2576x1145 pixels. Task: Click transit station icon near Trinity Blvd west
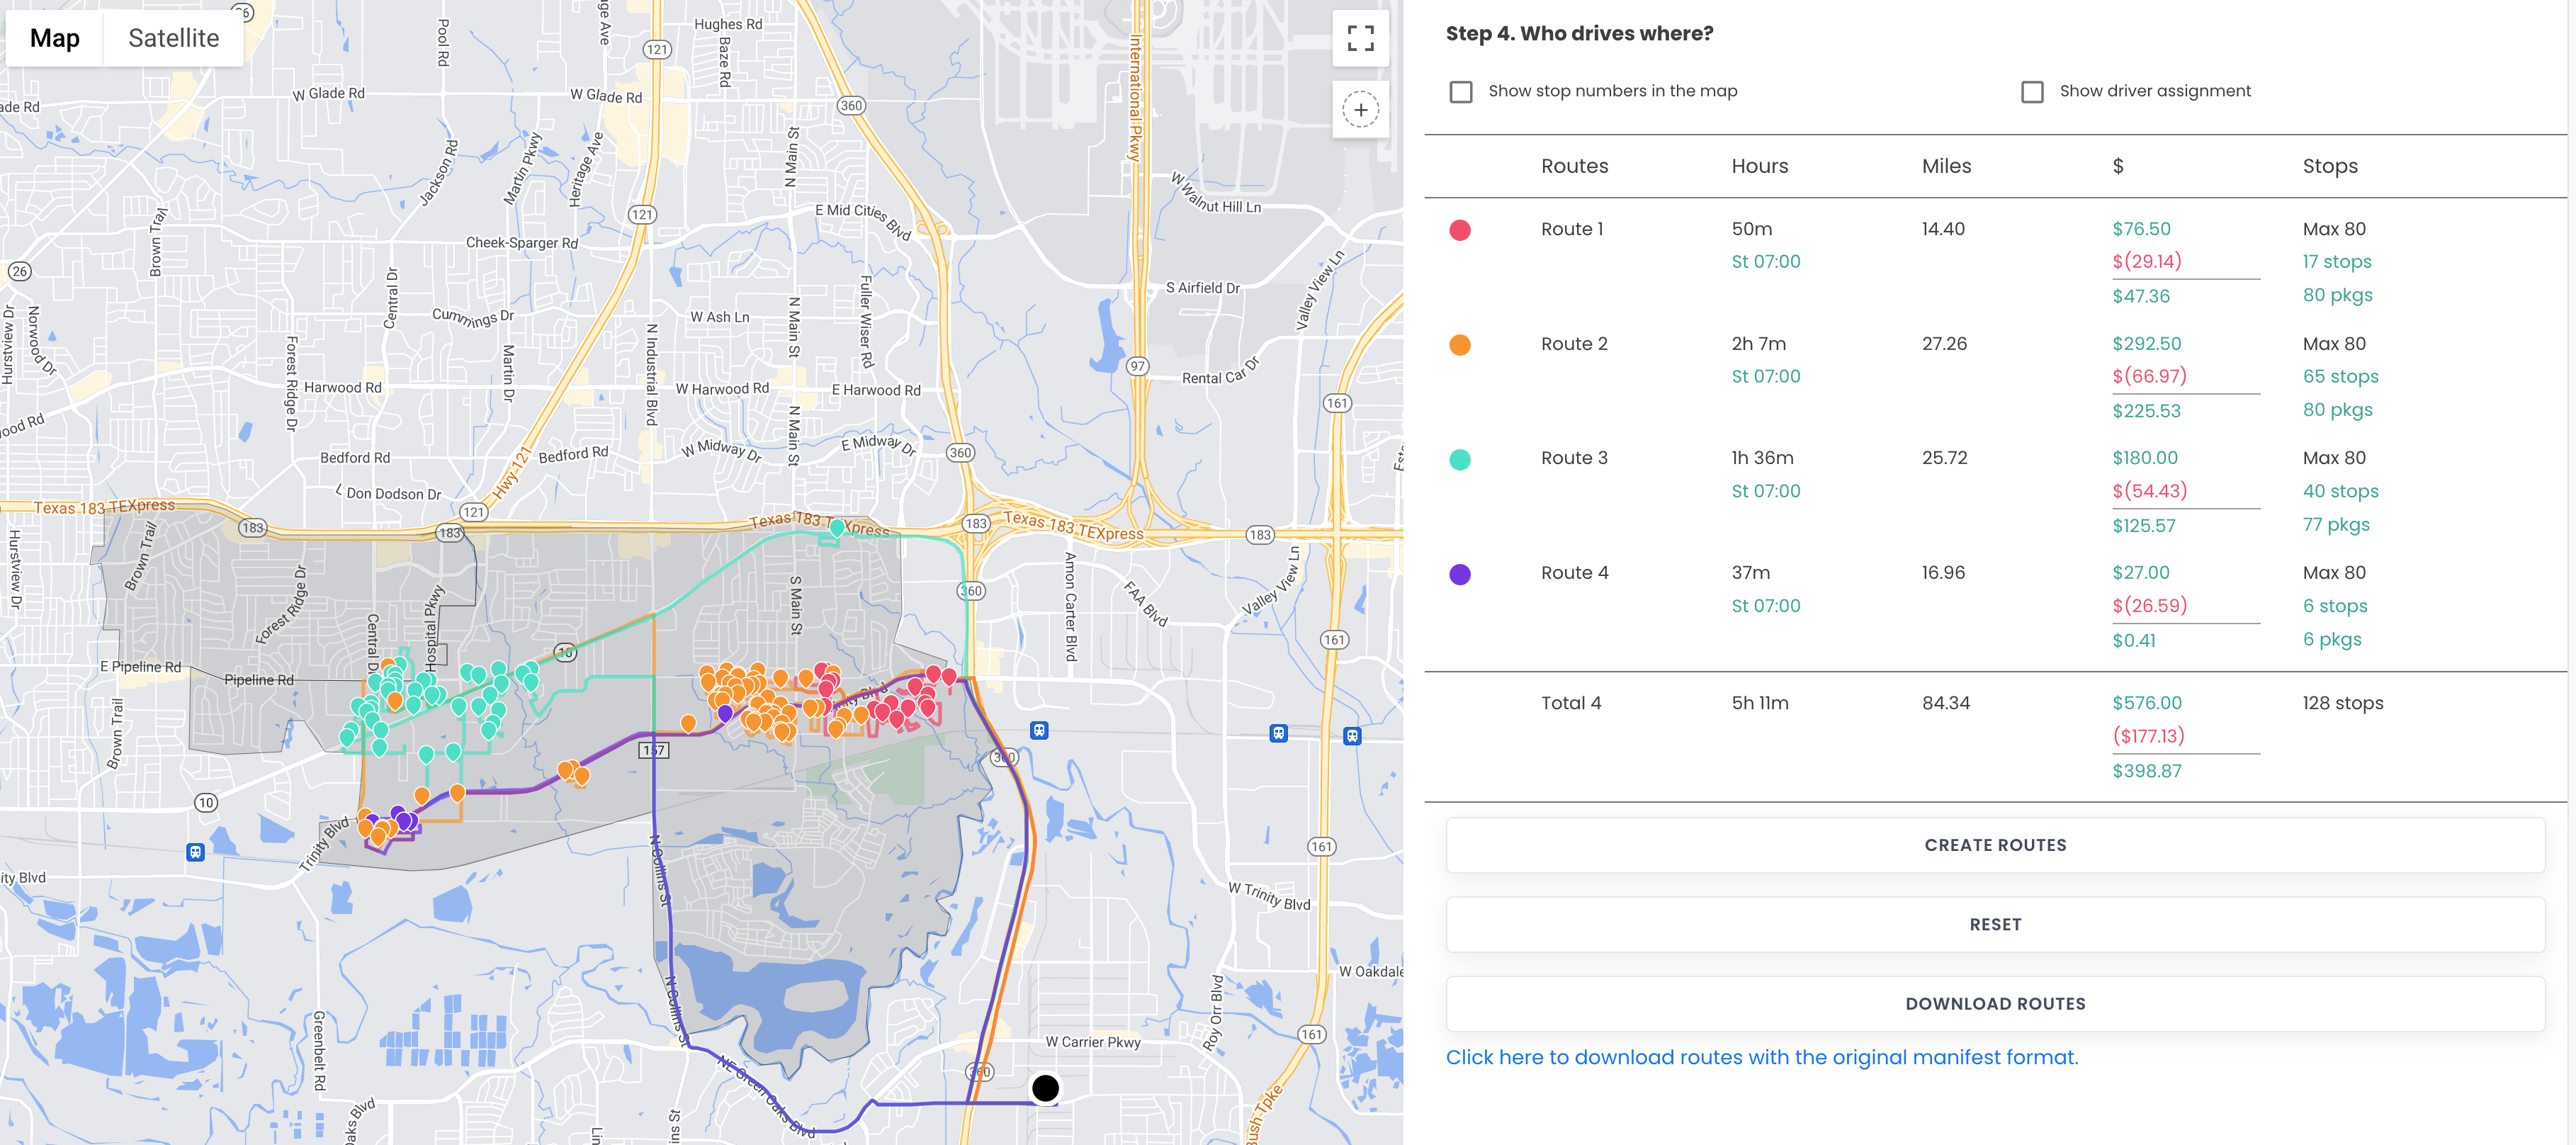pos(196,852)
